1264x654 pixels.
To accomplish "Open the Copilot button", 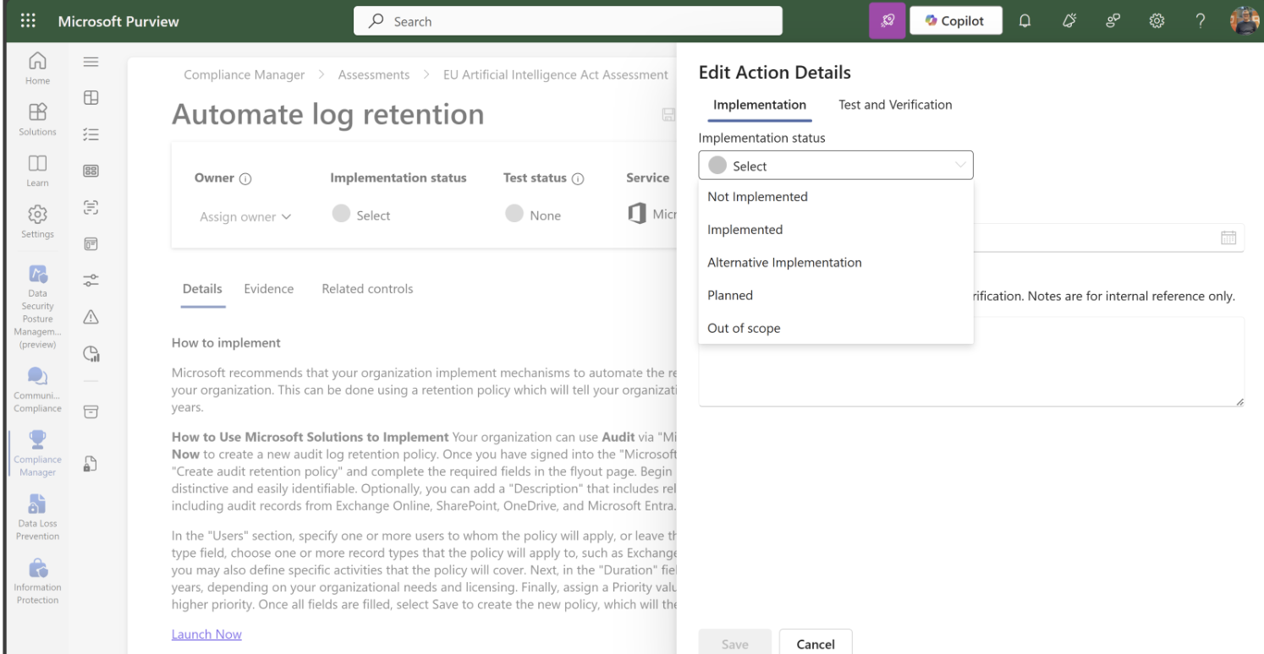I will pyautogui.click(x=956, y=21).
